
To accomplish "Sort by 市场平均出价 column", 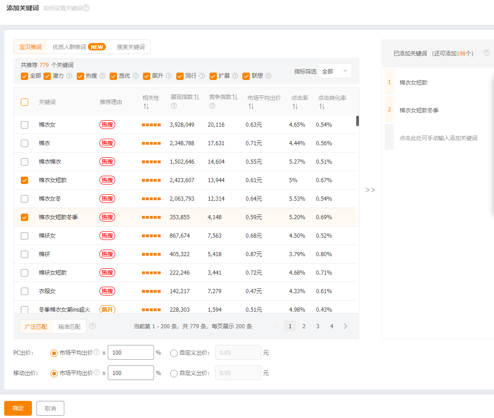I will (x=250, y=107).
